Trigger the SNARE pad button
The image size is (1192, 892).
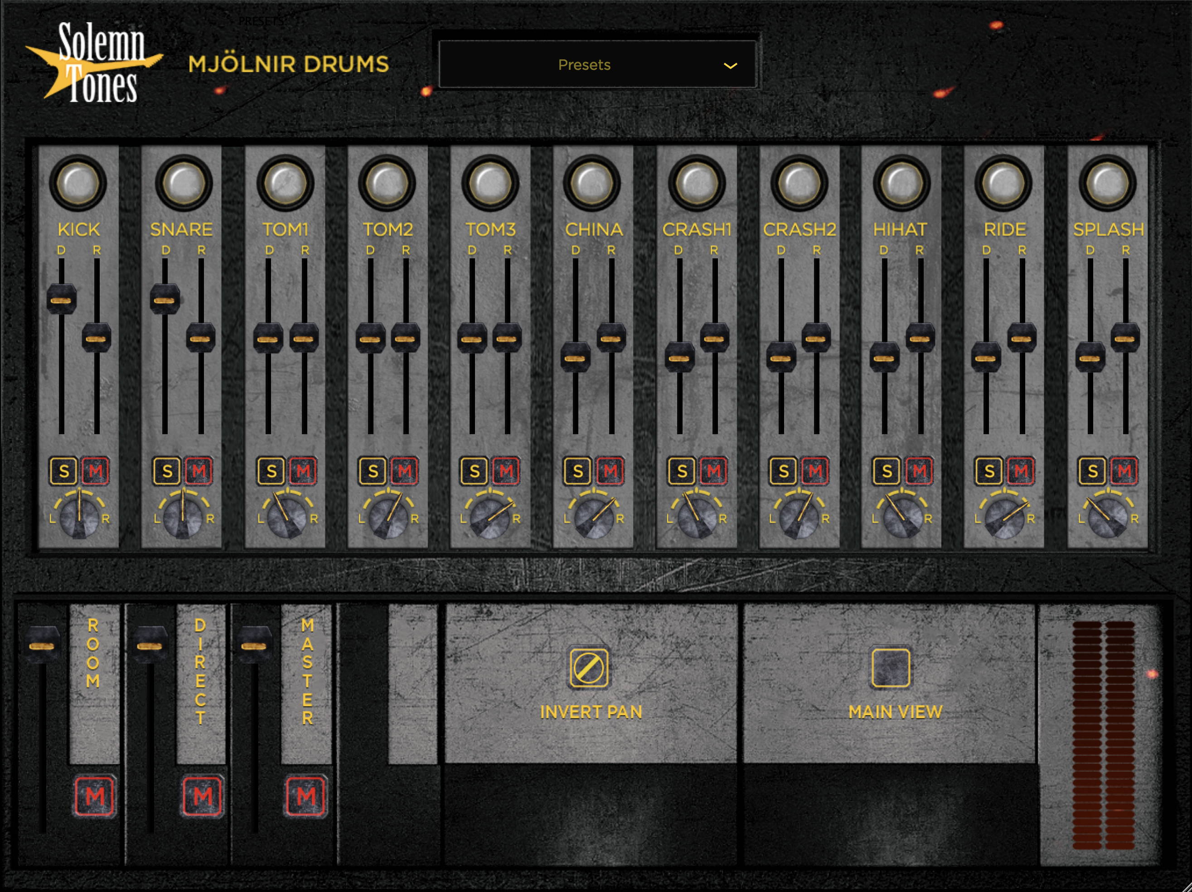[183, 183]
